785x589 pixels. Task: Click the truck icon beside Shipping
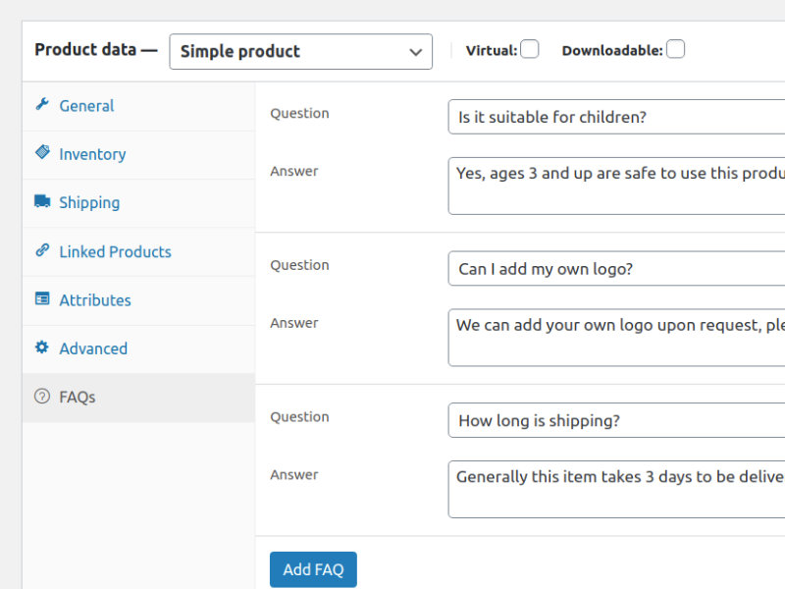pyautogui.click(x=42, y=201)
